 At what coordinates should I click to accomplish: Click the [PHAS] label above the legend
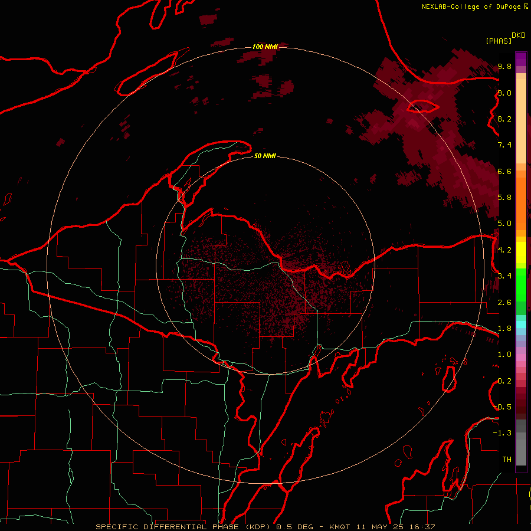click(499, 41)
